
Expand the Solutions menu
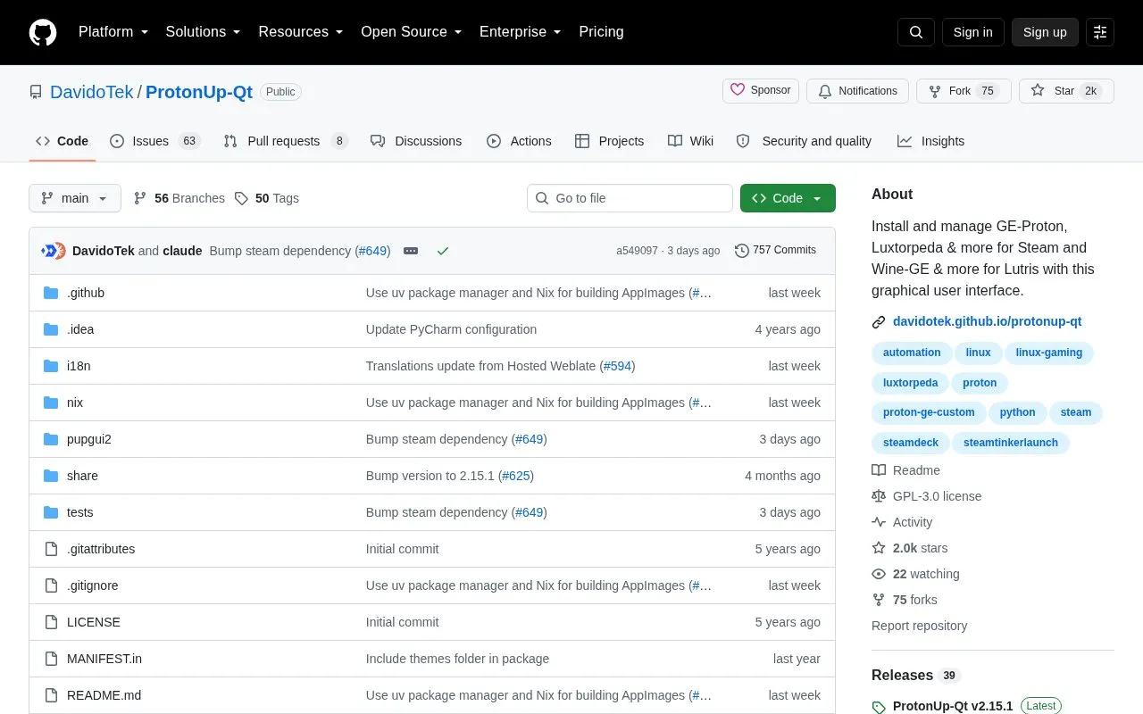203,32
